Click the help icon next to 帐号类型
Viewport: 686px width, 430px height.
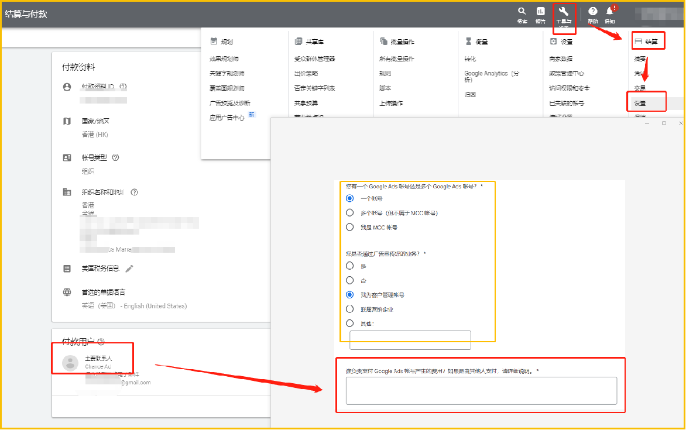pyautogui.click(x=115, y=157)
